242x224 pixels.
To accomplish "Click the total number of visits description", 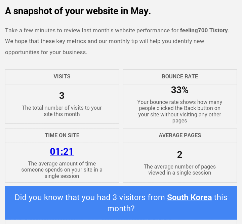I will [62, 111].
